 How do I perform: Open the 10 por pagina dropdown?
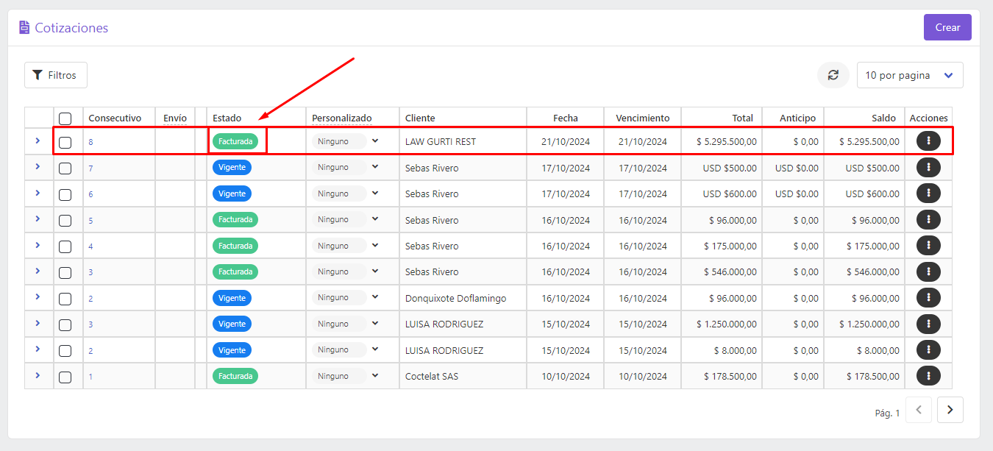[x=910, y=75]
